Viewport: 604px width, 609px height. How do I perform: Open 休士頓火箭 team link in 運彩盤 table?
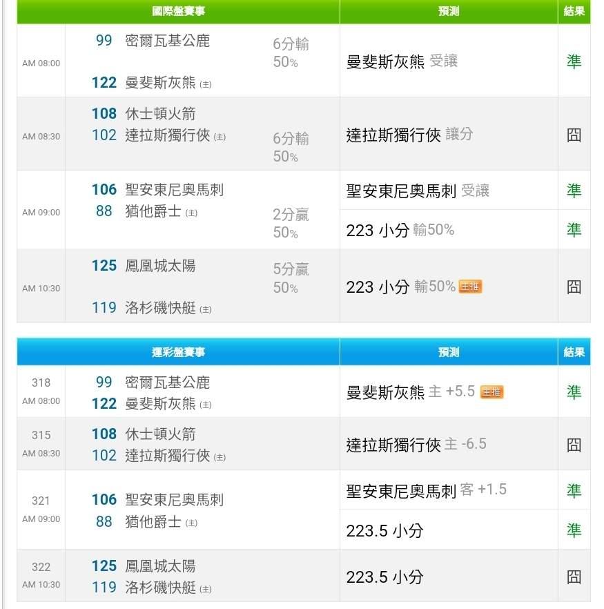[160, 434]
